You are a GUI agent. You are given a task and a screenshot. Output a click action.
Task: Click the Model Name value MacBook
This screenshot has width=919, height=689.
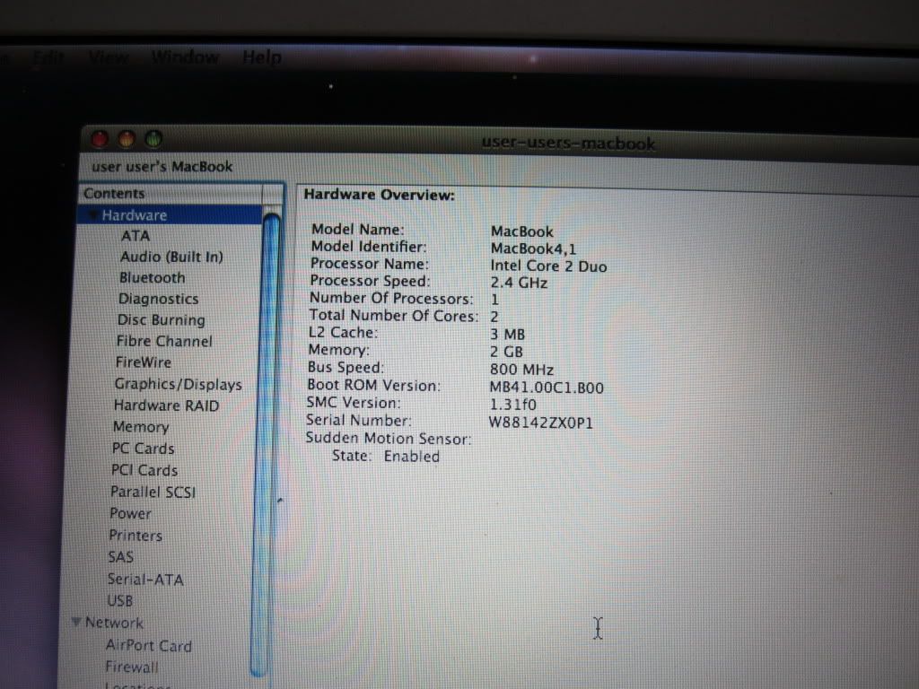click(x=521, y=231)
